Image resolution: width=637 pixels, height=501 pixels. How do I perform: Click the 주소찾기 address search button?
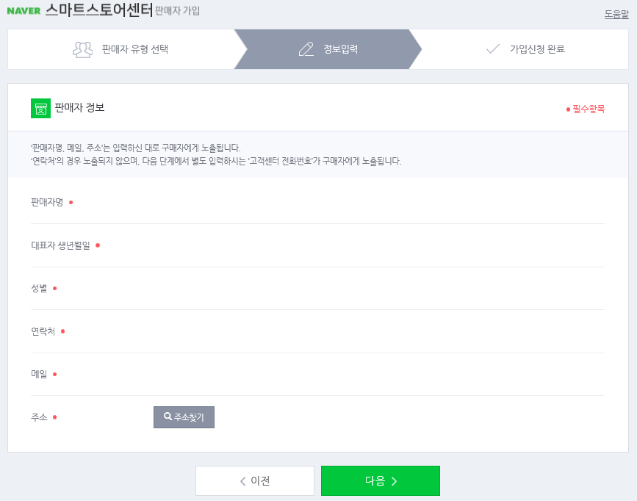tap(184, 417)
